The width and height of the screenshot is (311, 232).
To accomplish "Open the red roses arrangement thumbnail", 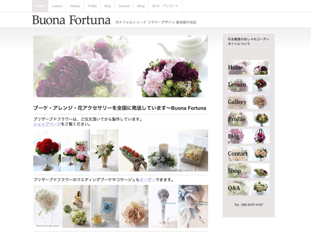I will 47,150.
